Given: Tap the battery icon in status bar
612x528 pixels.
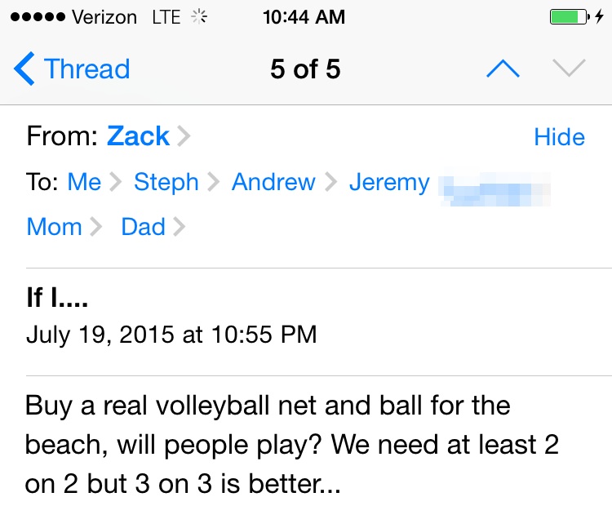Looking at the screenshot, I should pyautogui.click(x=567, y=17).
